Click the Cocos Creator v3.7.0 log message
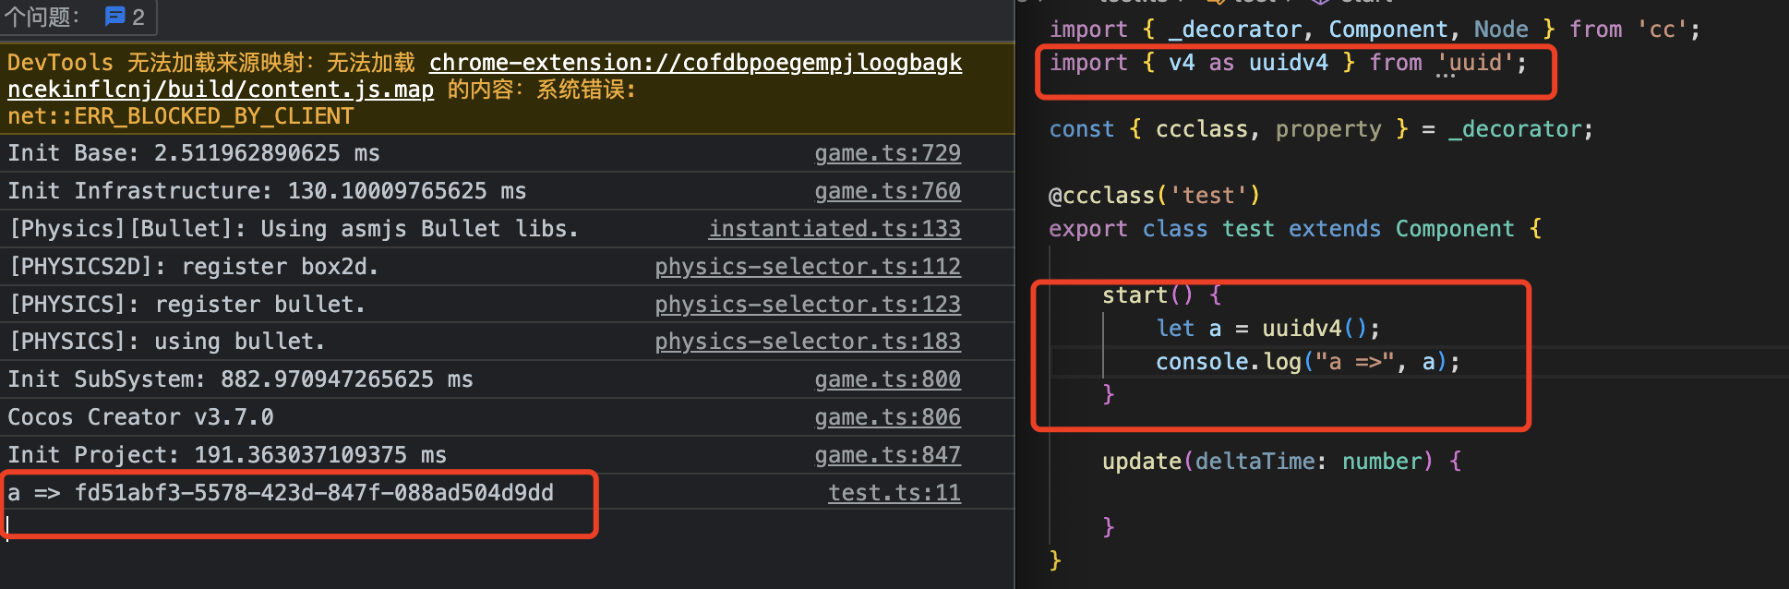The height and width of the screenshot is (589, 1789). [x=140, y=417]
